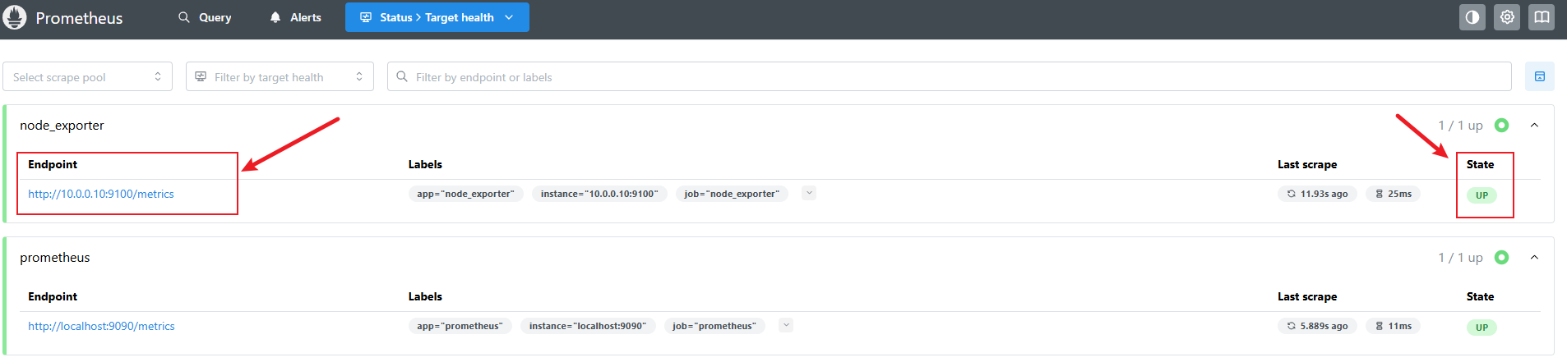Viewport: 1567px width, 362px height.
Task: Click the Alerts bell icon
Action: (x=275, y=17)
